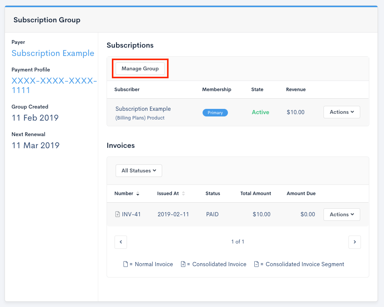
Task: Sort invoices using the Issued At sort arrows
Action: pos(183,194)
